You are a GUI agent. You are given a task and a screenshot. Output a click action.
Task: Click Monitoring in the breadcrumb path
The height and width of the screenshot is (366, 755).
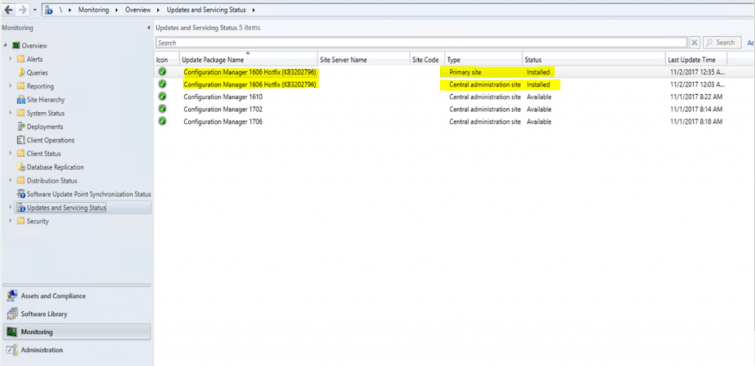95,10
